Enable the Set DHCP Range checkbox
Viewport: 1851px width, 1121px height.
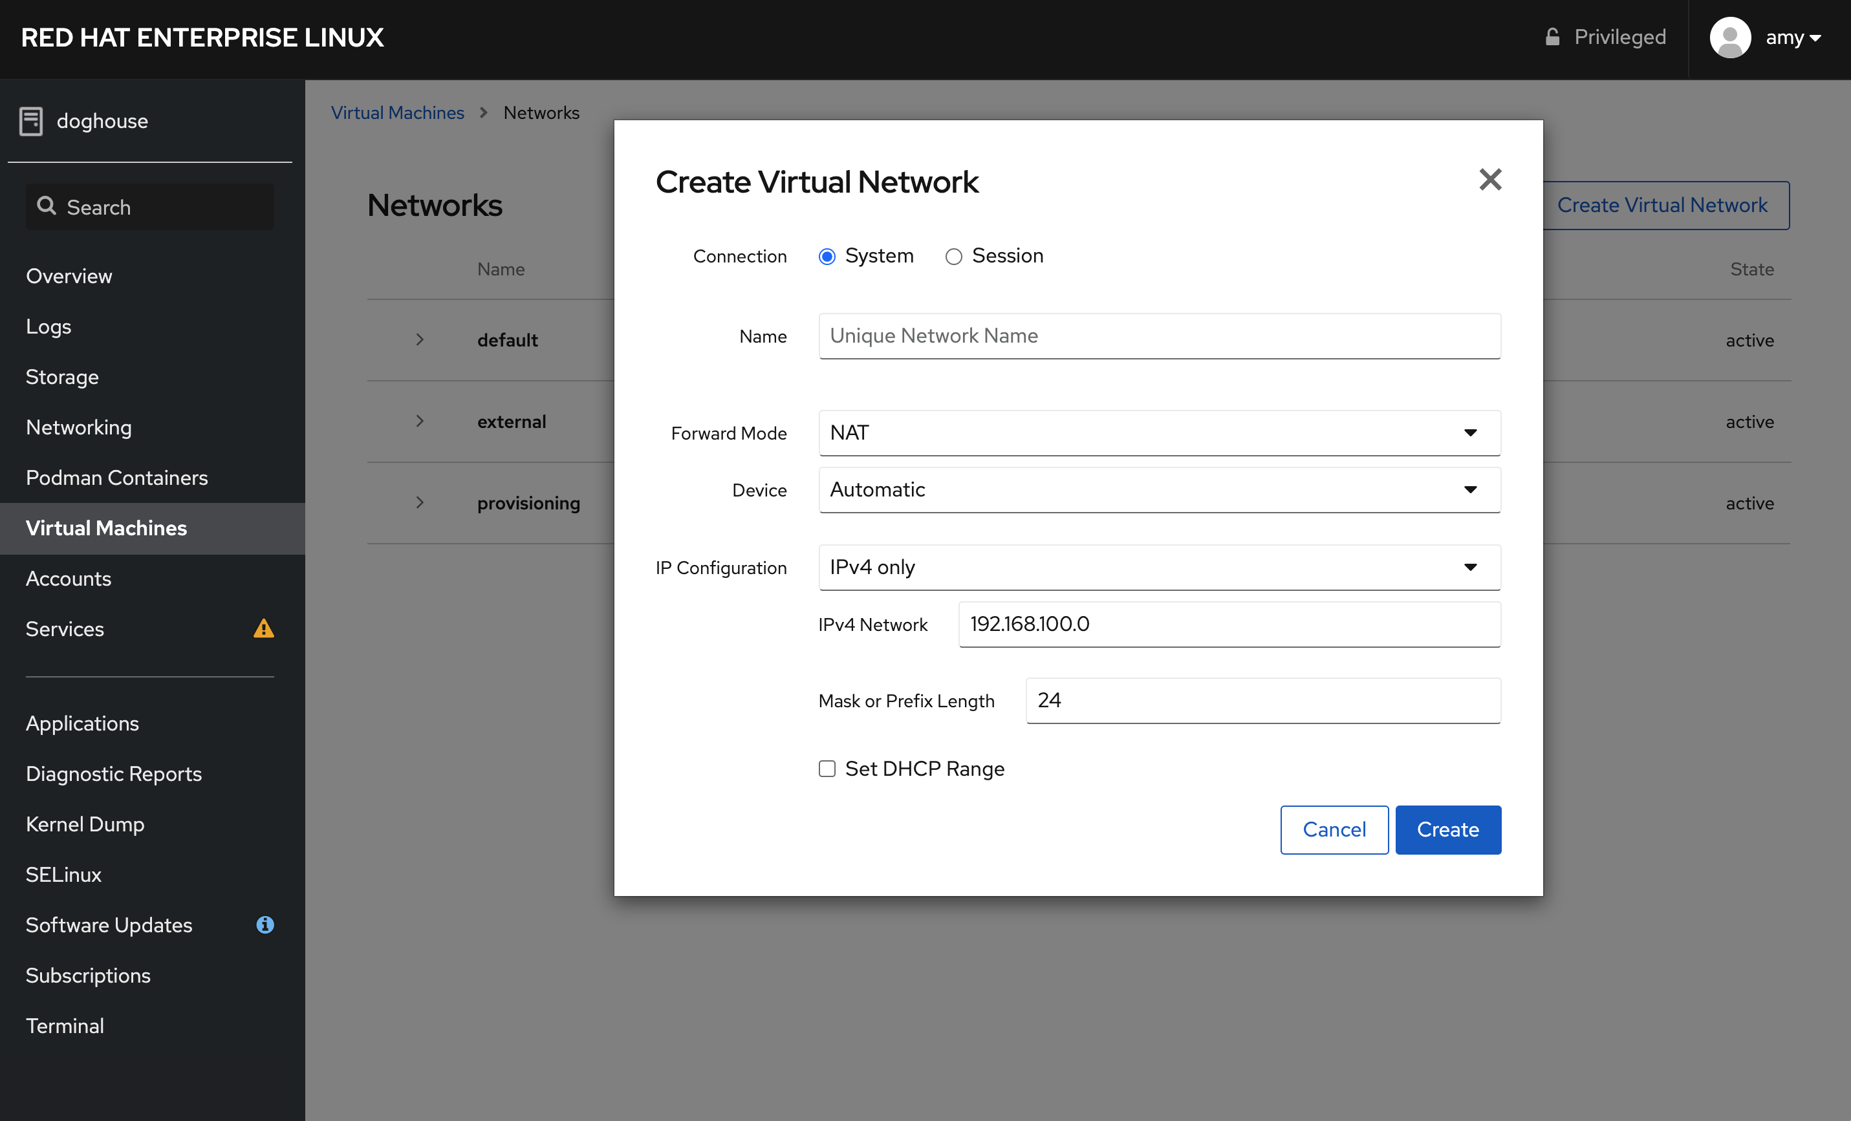pyautogui.click(x=827, y=768)
